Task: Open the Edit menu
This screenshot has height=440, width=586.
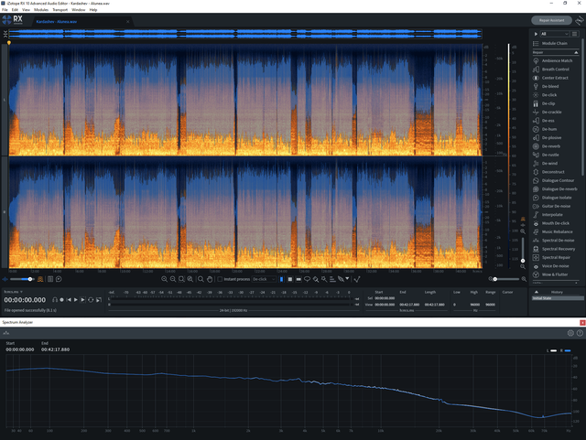Action: [15, 10]
